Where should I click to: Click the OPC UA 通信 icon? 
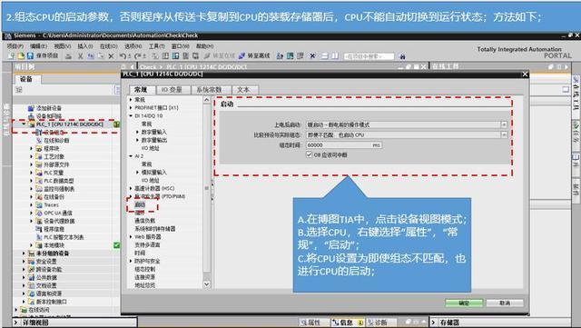tap(39, 213)
